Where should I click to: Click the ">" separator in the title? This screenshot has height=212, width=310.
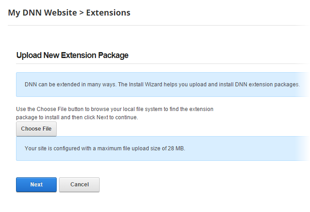click(x=81, y=13)
